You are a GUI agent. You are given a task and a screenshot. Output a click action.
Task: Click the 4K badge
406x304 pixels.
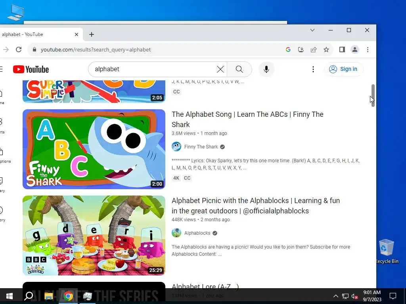pyautogui.click(x=176, y=178)
